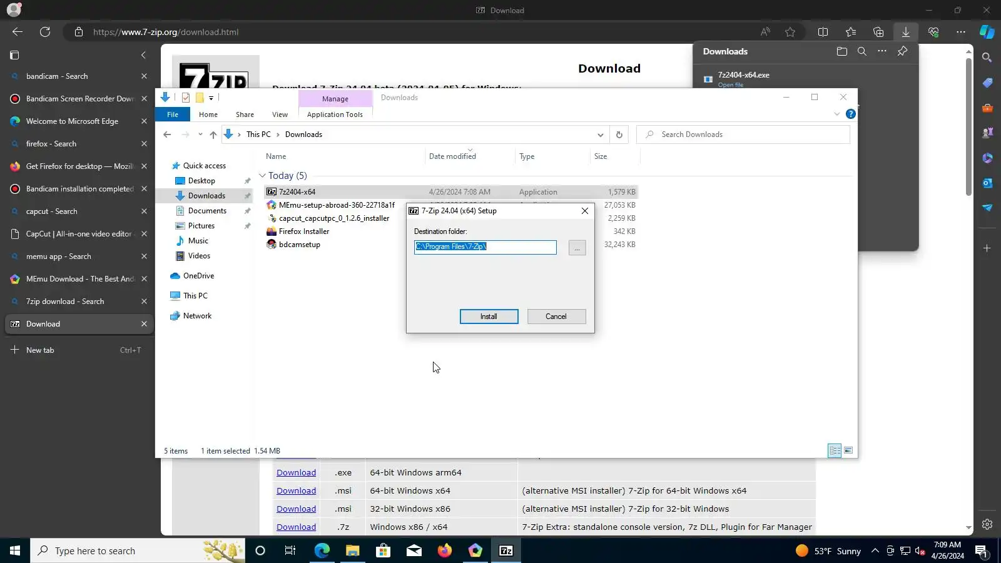1001x563 pixels.
Task: Click the Type here to search box
Action: pyautogui.click(x=138, y=551)
